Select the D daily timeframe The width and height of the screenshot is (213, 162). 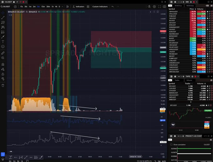[x=60, y=7]
